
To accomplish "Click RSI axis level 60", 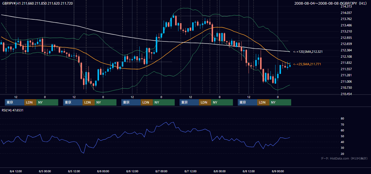I will [x=342, y=130].
